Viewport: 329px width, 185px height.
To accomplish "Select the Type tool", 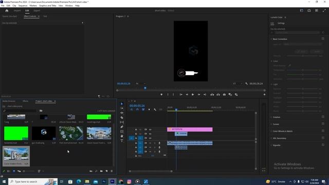I will coord(122,141).
